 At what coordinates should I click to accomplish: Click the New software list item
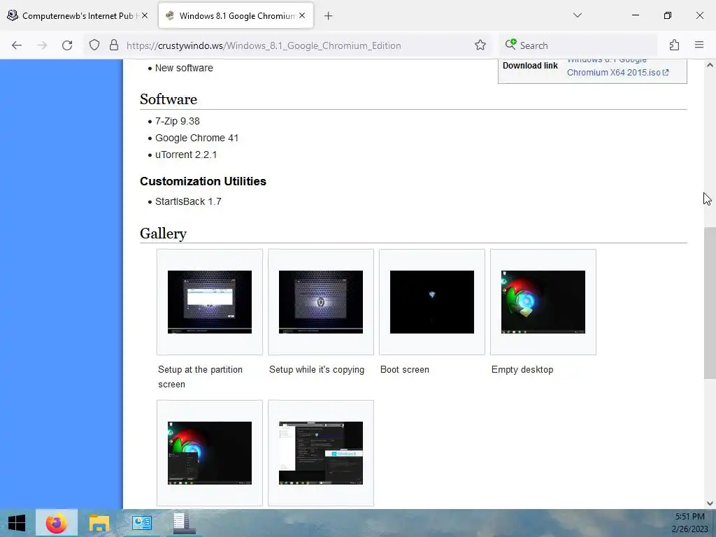(184, 68)
